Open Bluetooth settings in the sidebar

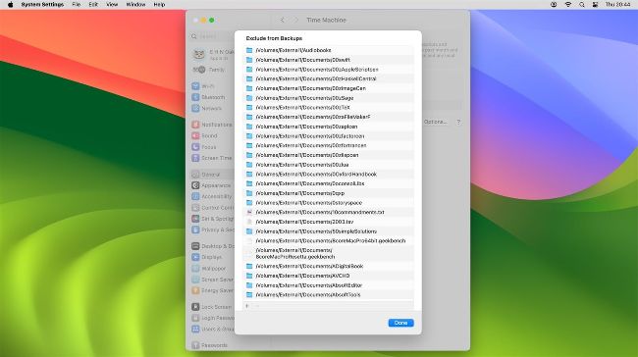[x=208, y=97]
